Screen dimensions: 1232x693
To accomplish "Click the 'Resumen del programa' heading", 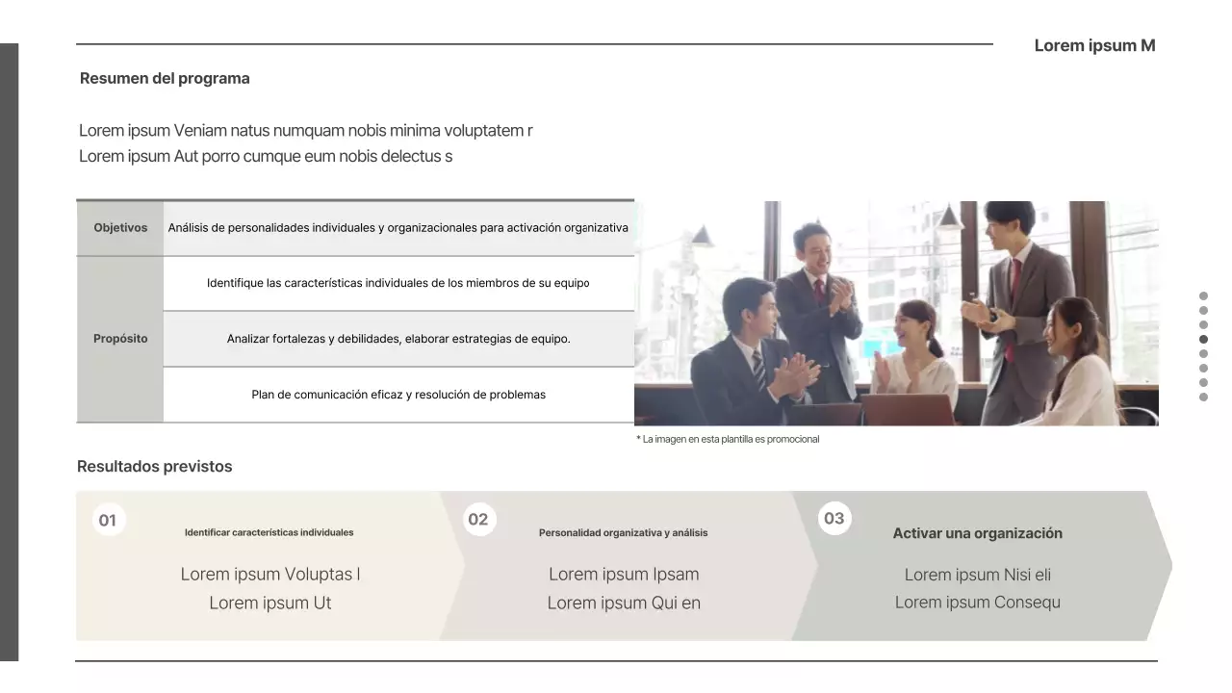I will [x=165, y=79].
